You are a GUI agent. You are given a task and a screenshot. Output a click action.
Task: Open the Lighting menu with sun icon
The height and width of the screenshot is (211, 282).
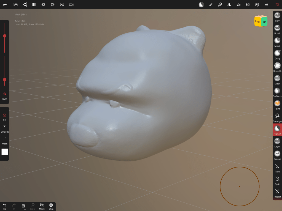point(43,5)
